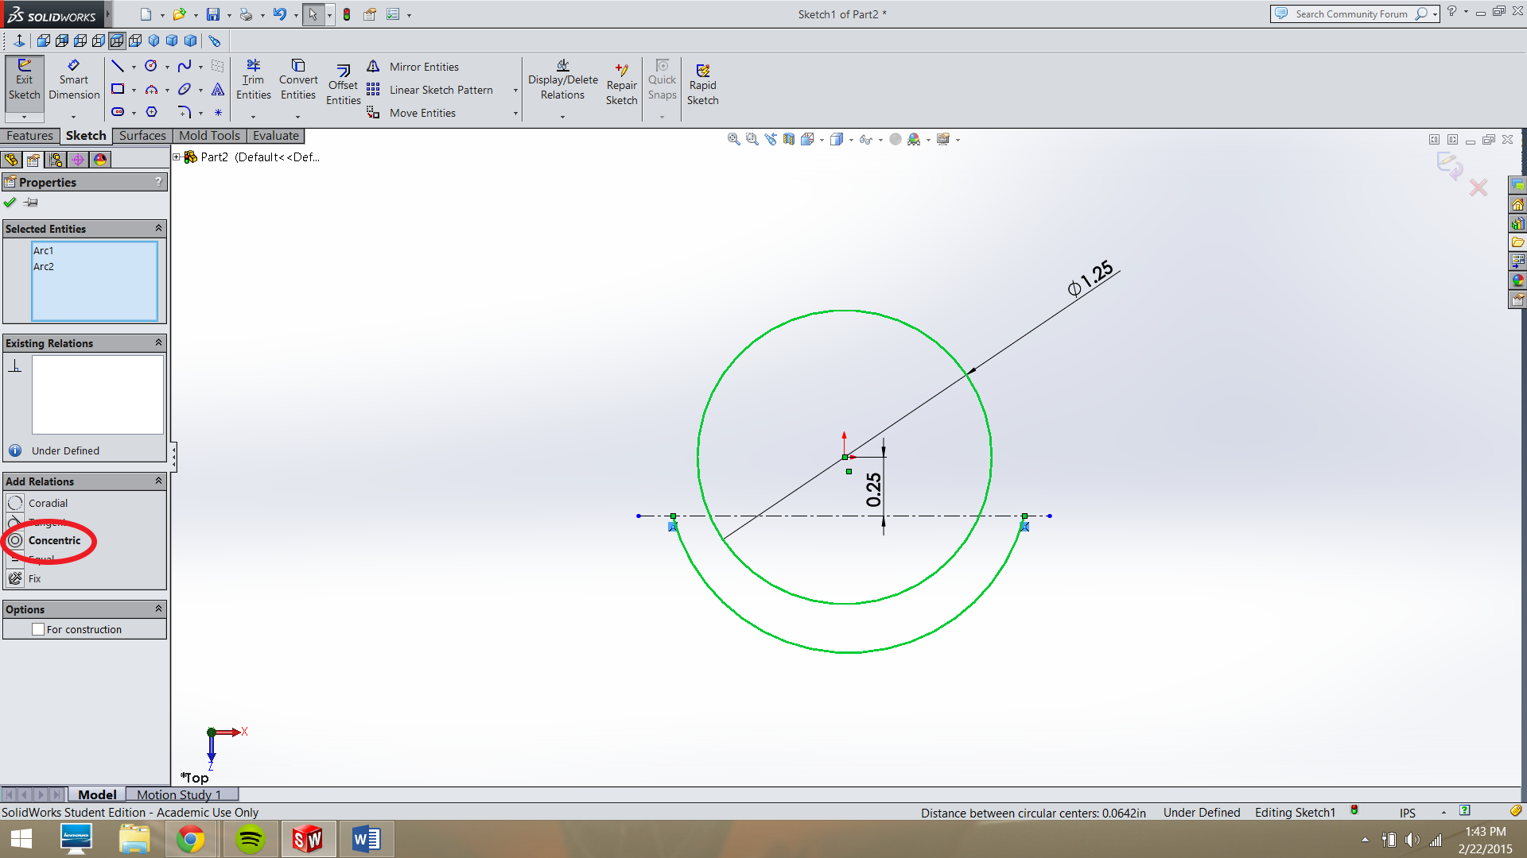Enable the For construction checkbox
The image size is (1527, 858).
[x=38, y=628]
